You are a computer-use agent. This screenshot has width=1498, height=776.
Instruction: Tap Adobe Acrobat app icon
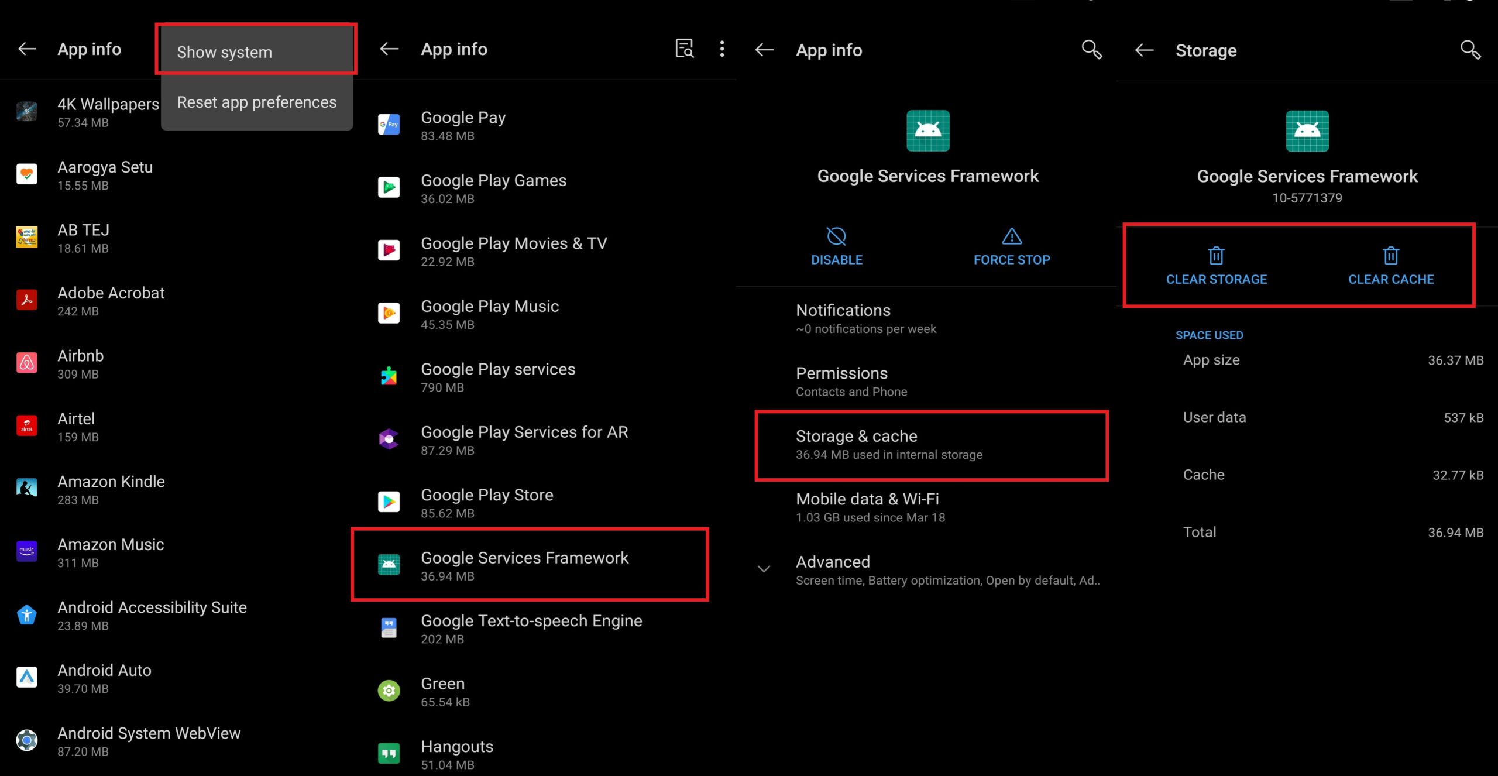pos(27,300)
